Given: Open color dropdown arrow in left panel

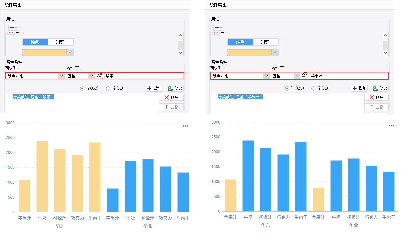Looking at the screenshot, I should (70, 52).
